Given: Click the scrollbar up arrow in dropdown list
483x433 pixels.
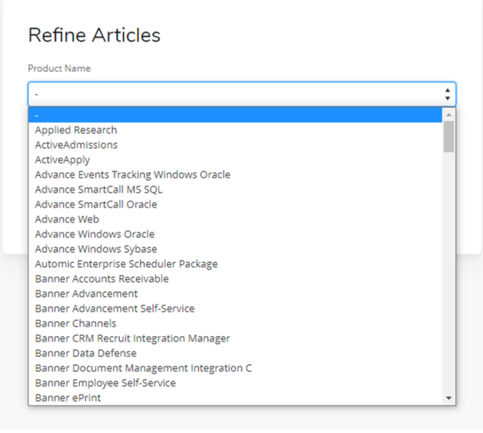Looking at the screenshot, I should coord(448,114).
